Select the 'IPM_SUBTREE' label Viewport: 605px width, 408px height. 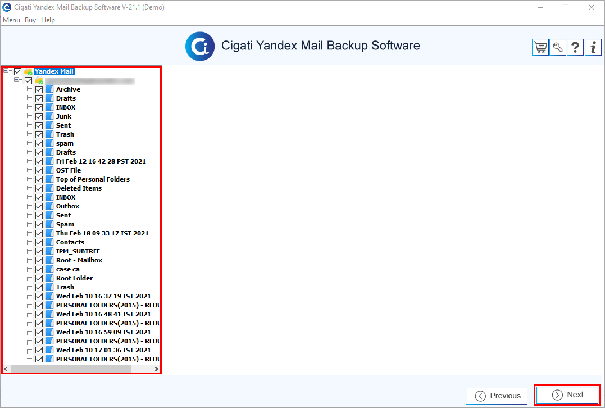coord(78,251)
